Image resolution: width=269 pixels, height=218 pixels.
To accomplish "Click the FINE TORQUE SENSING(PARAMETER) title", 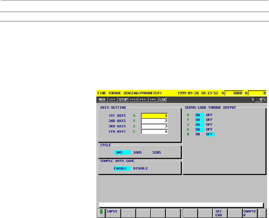I will click(130, 93).
